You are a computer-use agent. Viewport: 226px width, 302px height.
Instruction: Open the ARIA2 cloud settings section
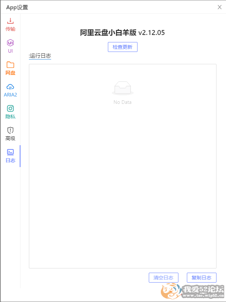[10, 90]
